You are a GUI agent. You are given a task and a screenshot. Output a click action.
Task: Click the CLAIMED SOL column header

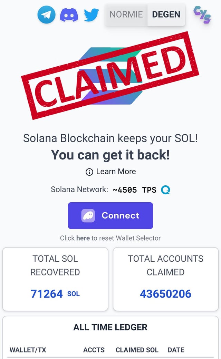(x=137, y=350)
